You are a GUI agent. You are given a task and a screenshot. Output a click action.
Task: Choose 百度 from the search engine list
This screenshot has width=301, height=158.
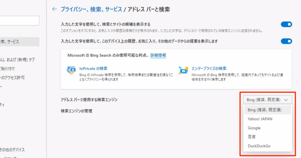click(268, 137)
